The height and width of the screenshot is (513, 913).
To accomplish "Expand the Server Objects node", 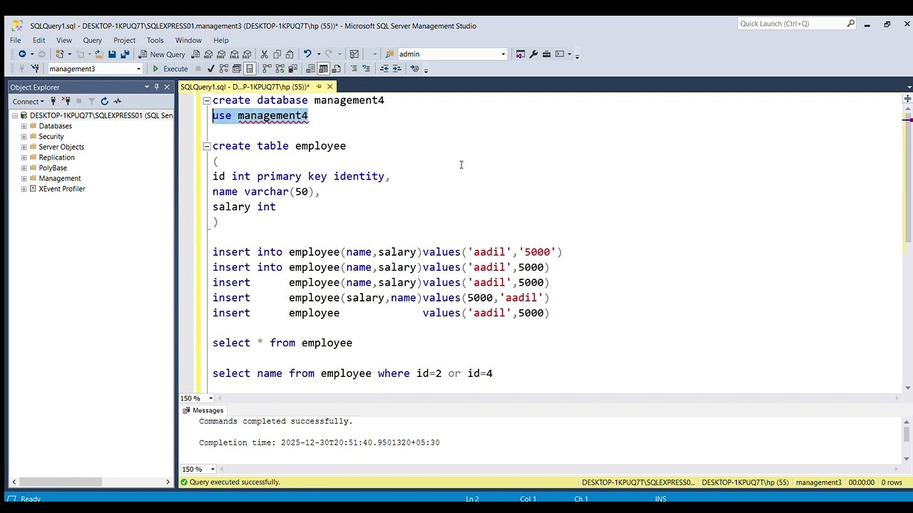I will pos(24,147).
